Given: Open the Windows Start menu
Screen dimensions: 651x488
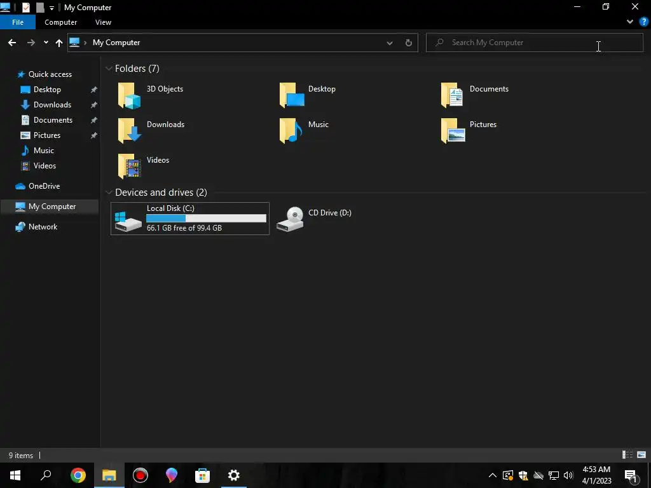Looking at the screenshot, I should (15, 475).
